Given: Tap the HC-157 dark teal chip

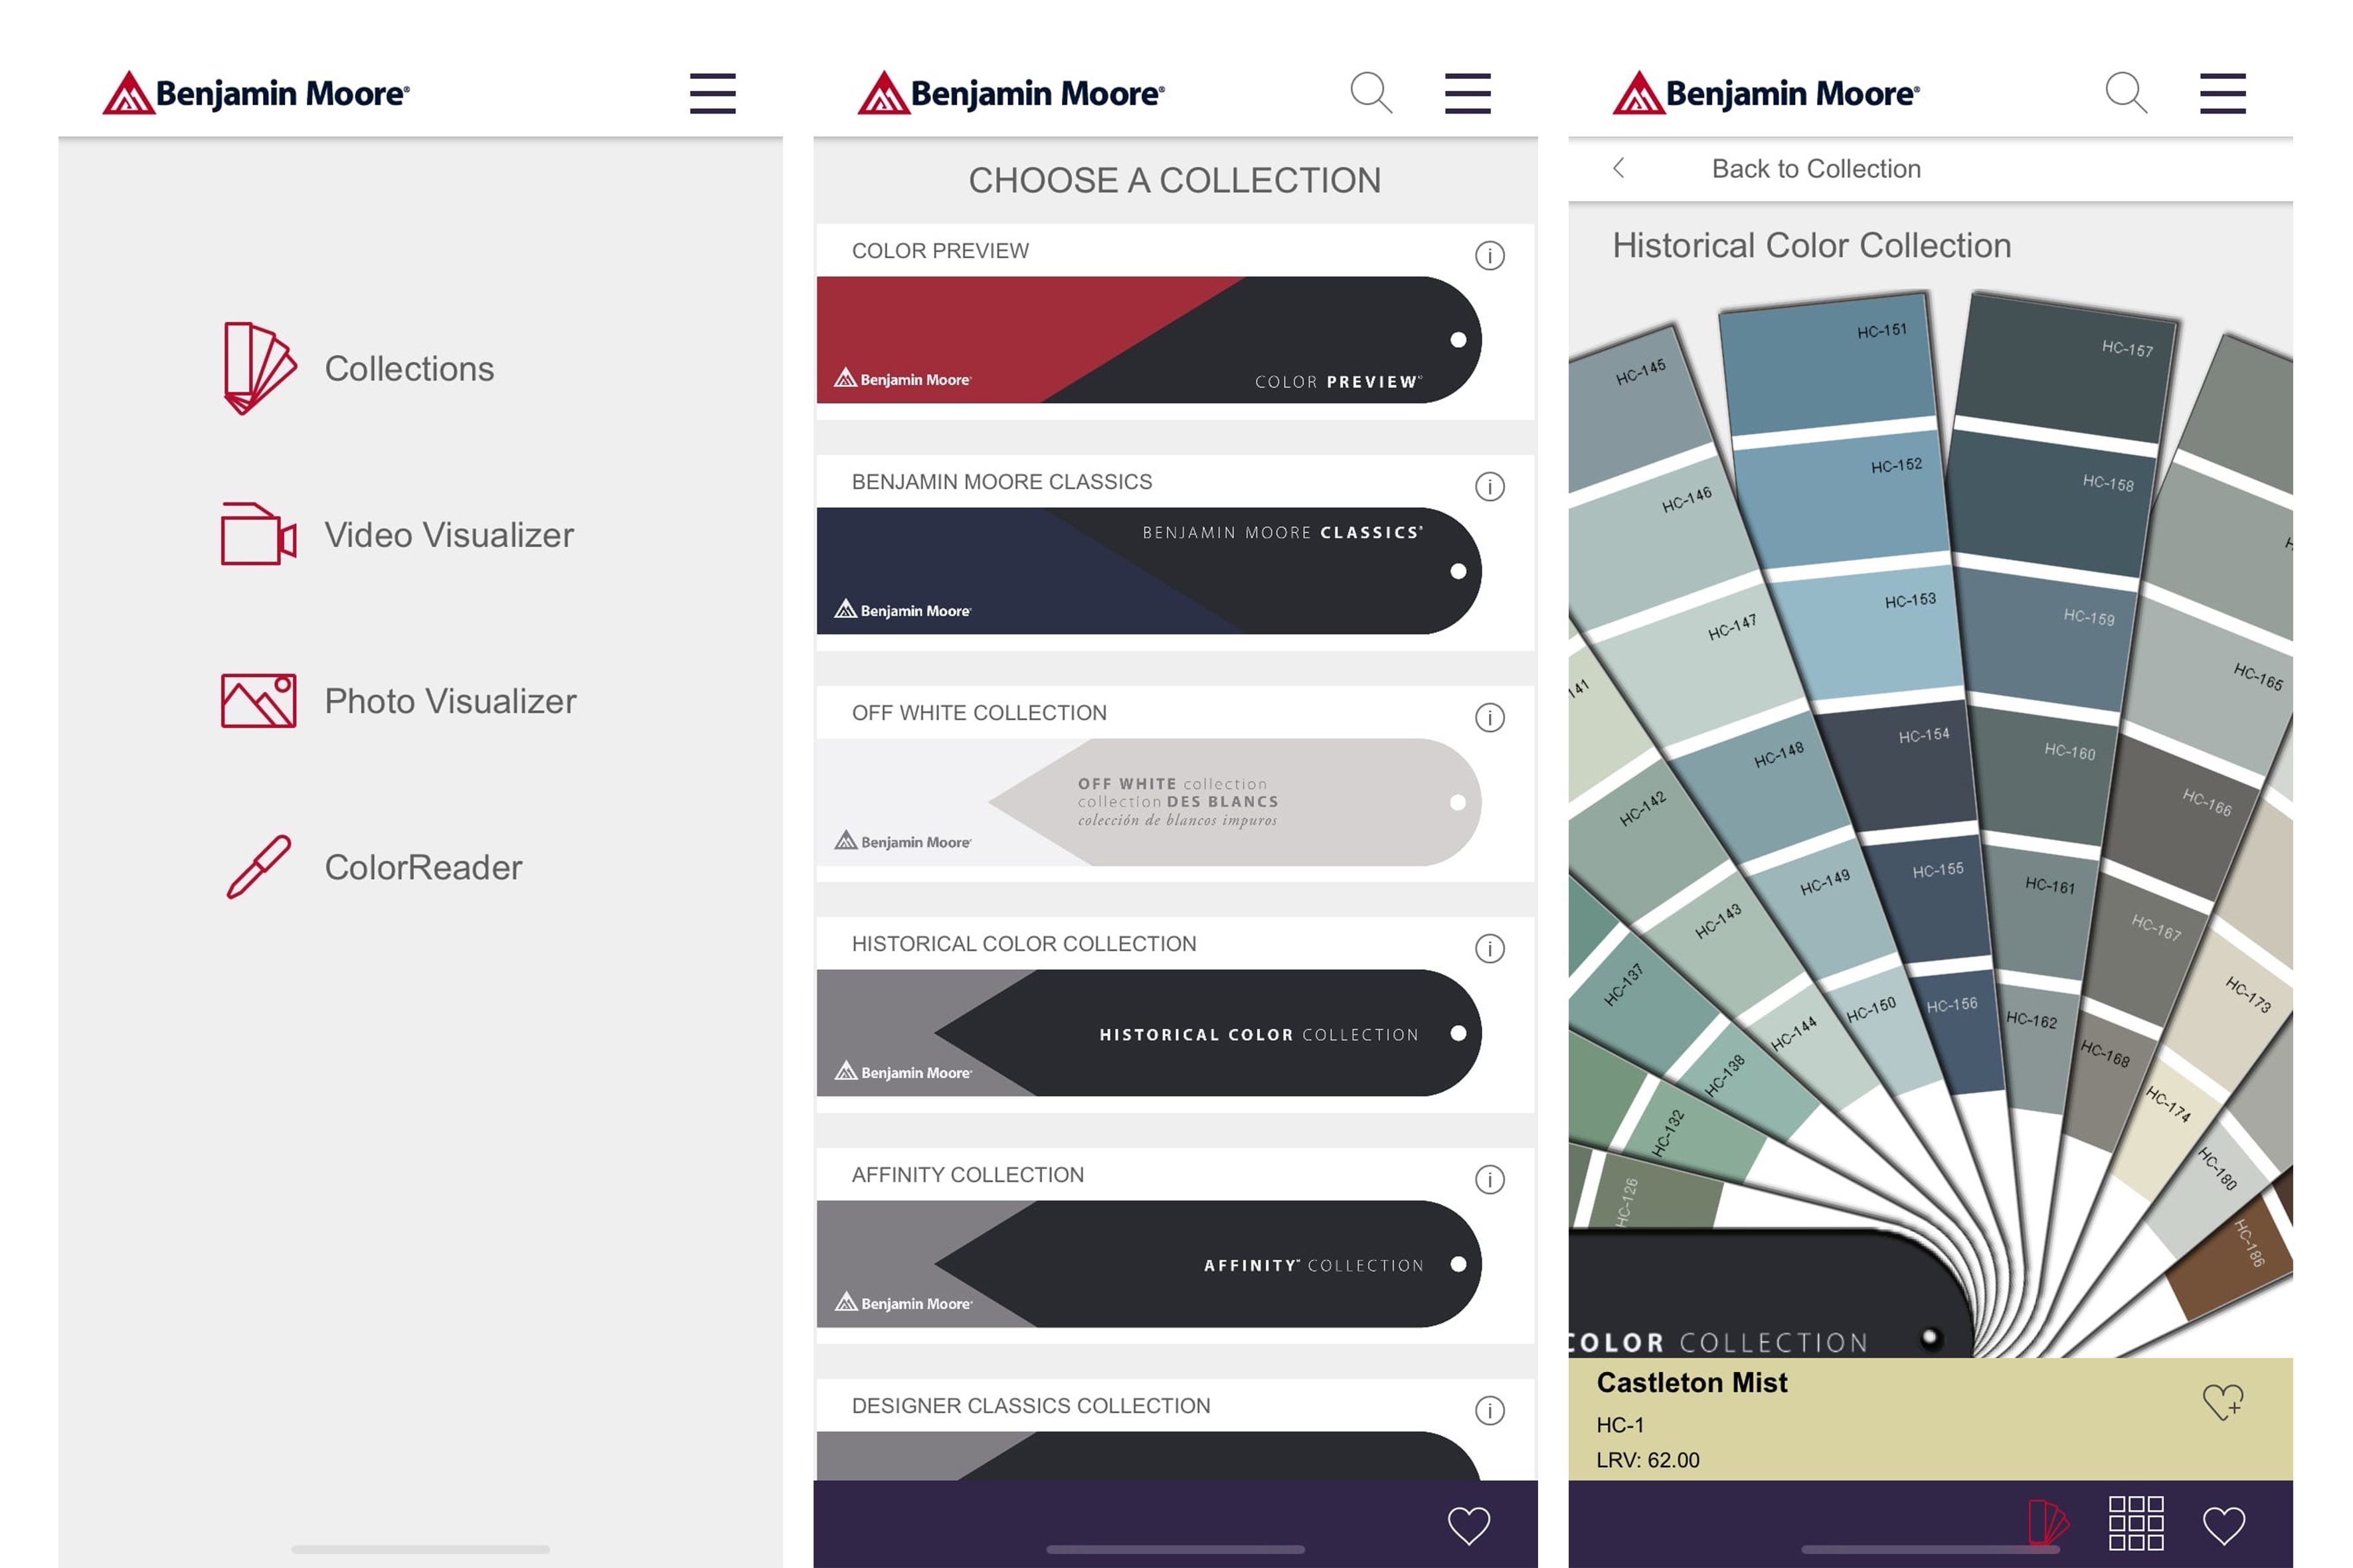Looking at the screenshot, I should [x=2065, y=368].
